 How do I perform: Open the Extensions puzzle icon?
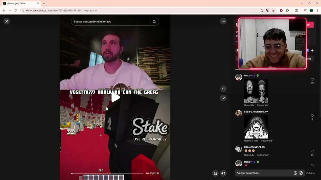[x=287, y=10]
